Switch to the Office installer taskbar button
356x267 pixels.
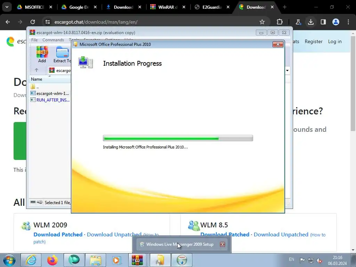click(160, 260)
